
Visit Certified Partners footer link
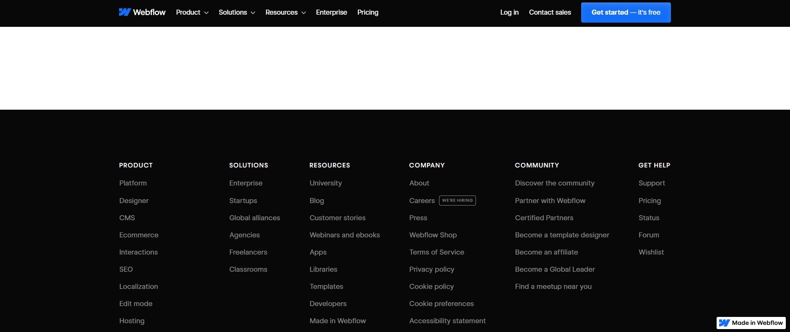(x=544, y=218)
